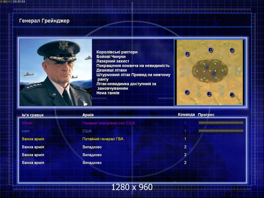The height and width of the screenshot is (198, 264).
Task: Click start position 1 marker on the minimap
Action: [x=232, y=95]
